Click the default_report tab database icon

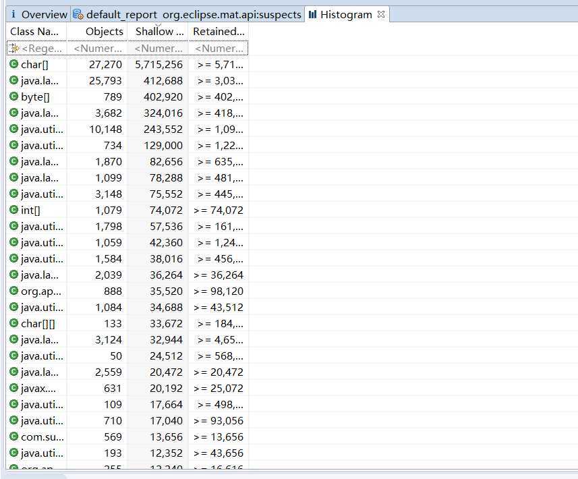tap(78, 14)
